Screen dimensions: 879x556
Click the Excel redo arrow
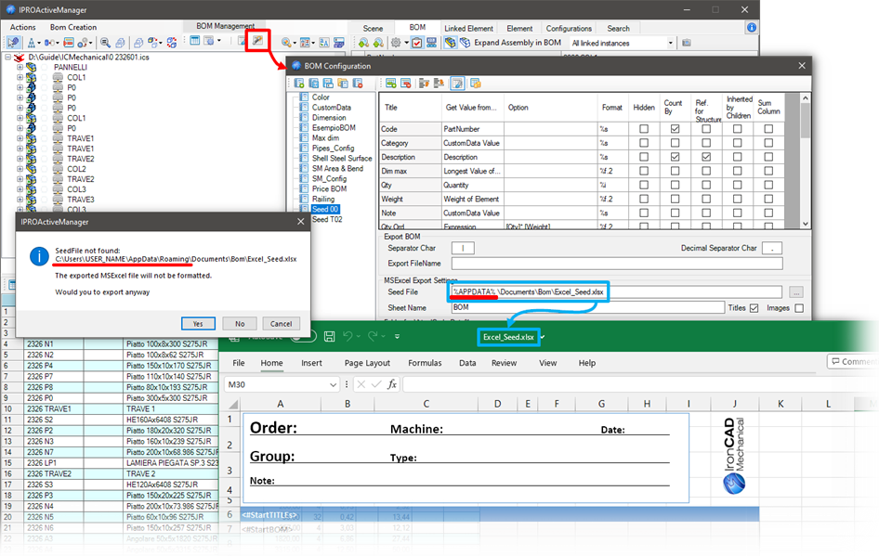tap(373, 336)
